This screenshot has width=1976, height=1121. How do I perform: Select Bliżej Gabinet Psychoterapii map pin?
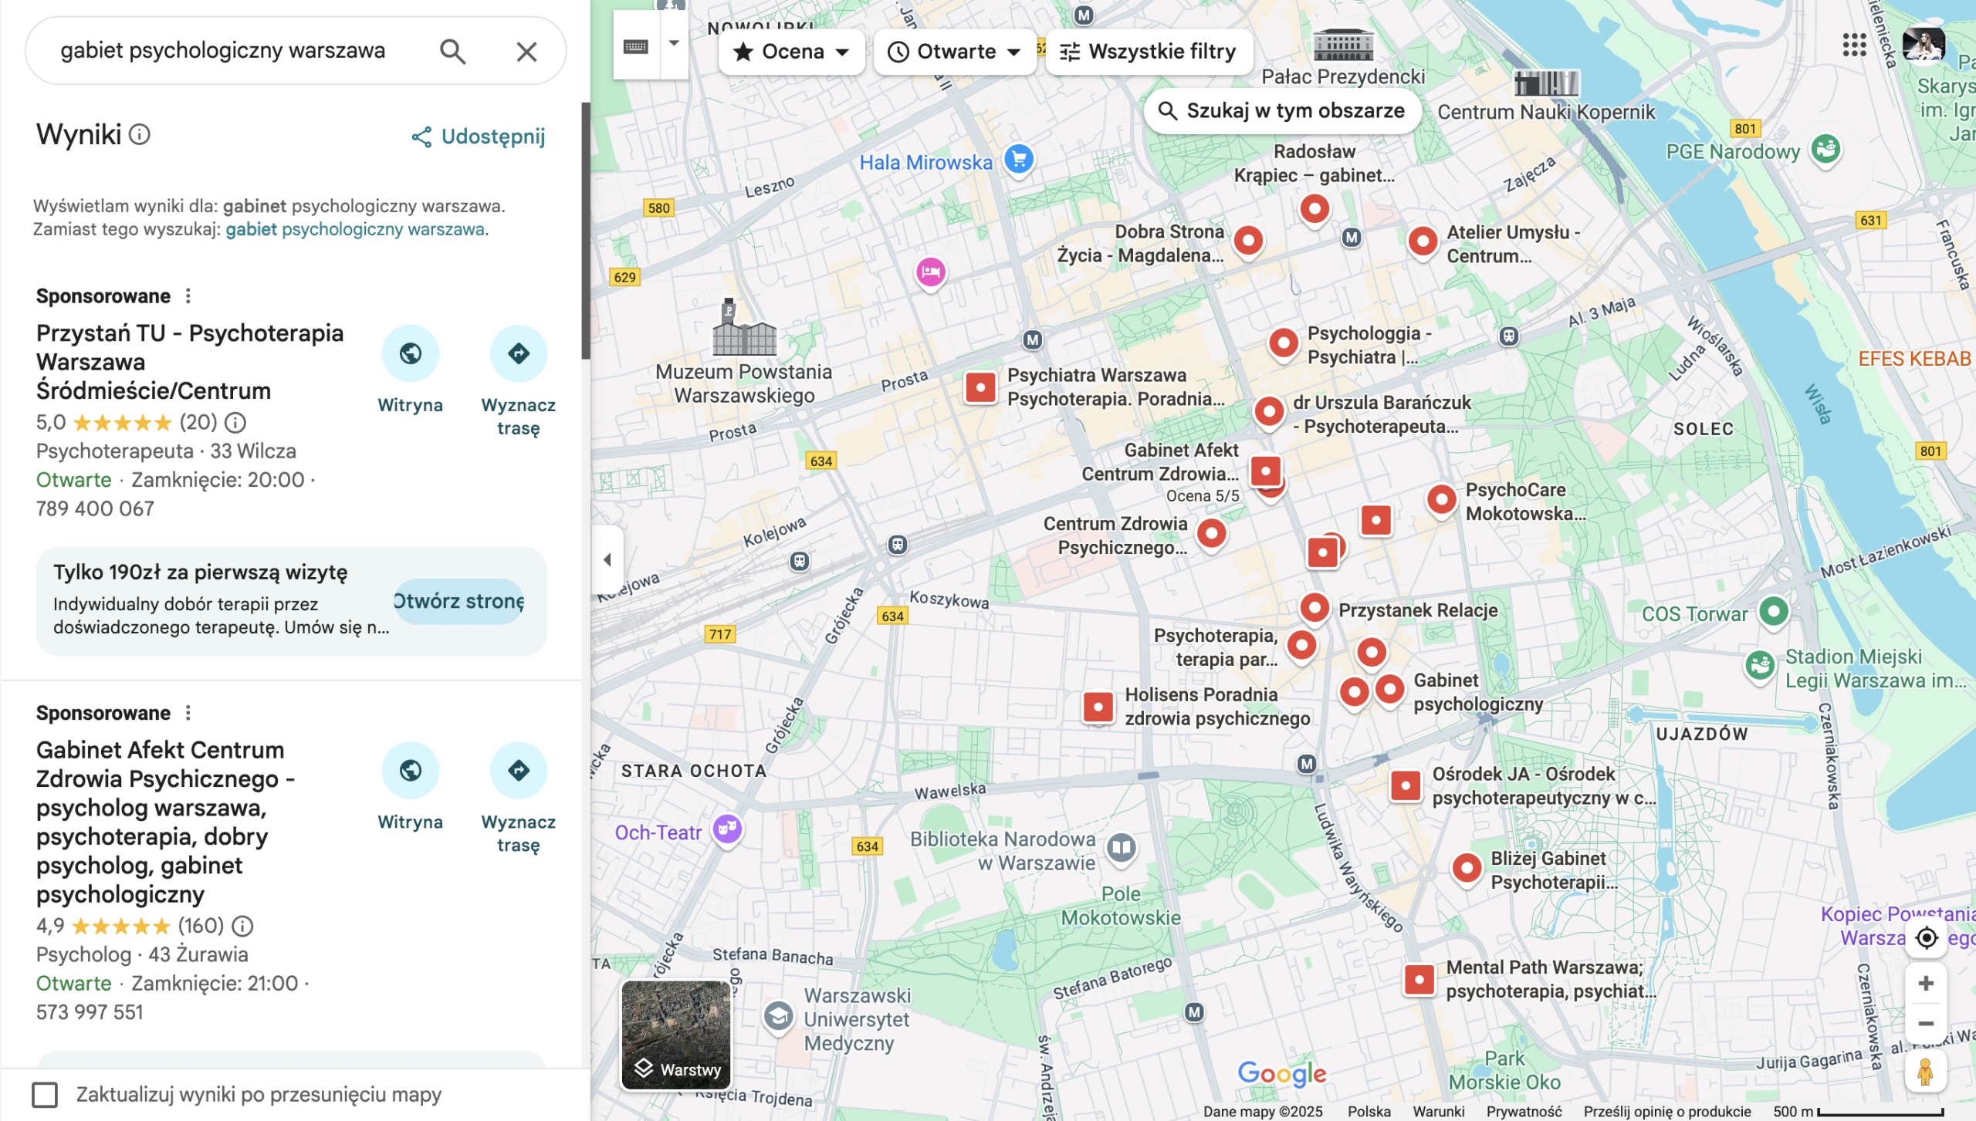point(1467,869)
